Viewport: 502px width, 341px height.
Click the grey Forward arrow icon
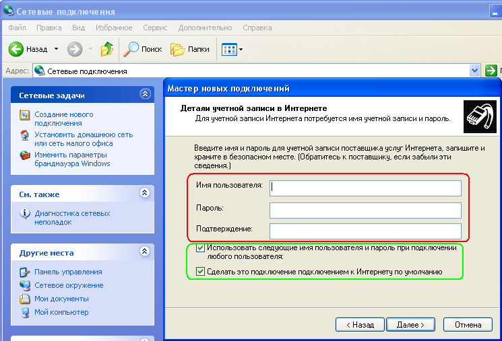point(75,49)
